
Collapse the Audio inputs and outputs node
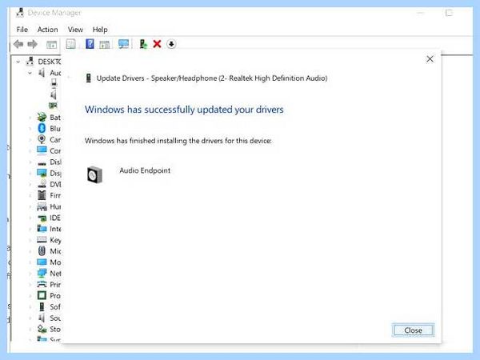tap(30, 73)
